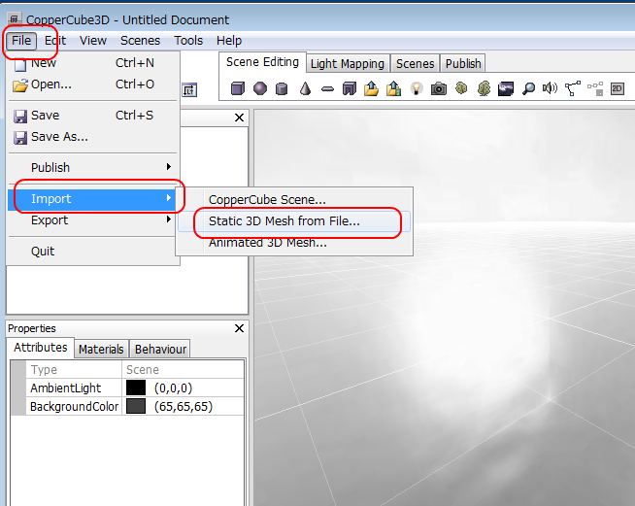635x506 pixels.
Task: Click the magnifier toolbar icon
Action: (528, 88)
